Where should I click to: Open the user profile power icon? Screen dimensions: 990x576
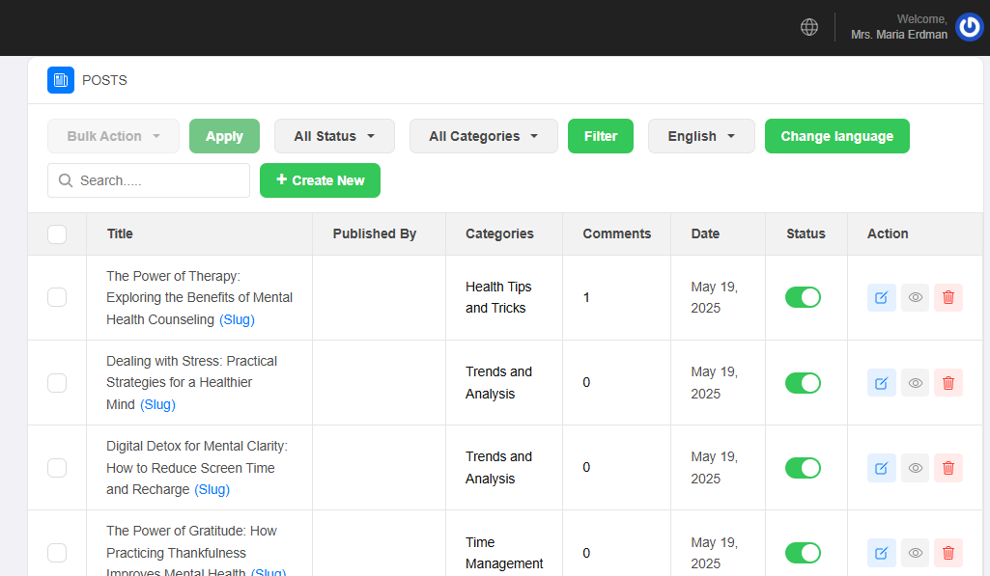point(969,27)
